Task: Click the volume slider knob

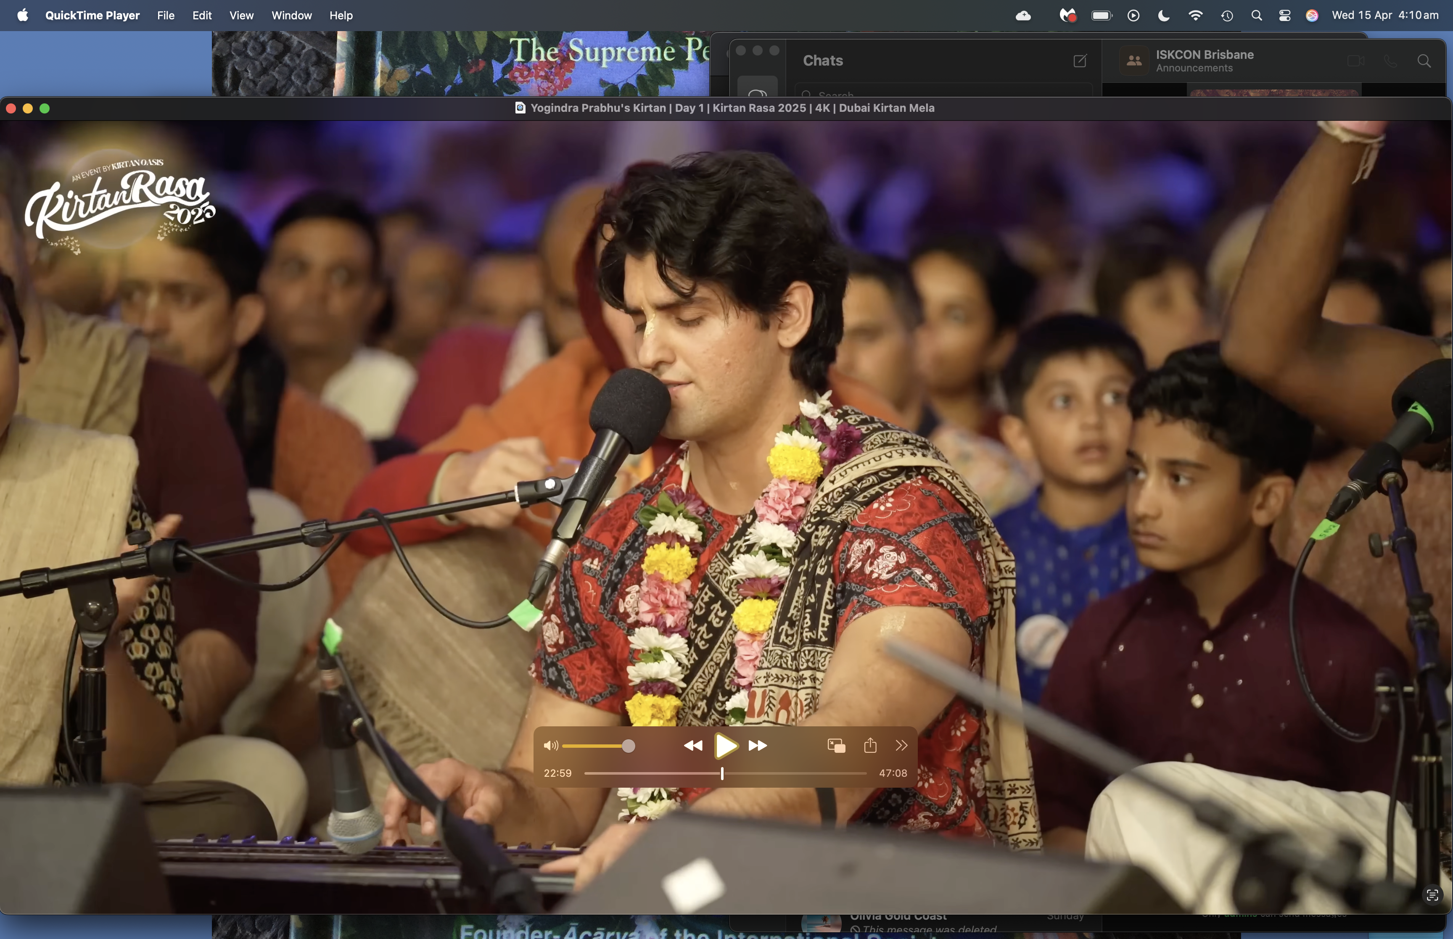Action: [x=629, y=746]
